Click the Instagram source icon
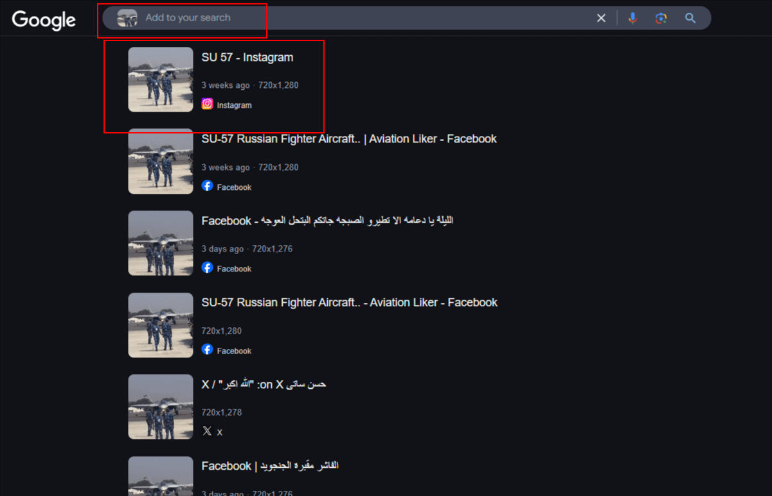772x496 pixels. pos(207,104)
